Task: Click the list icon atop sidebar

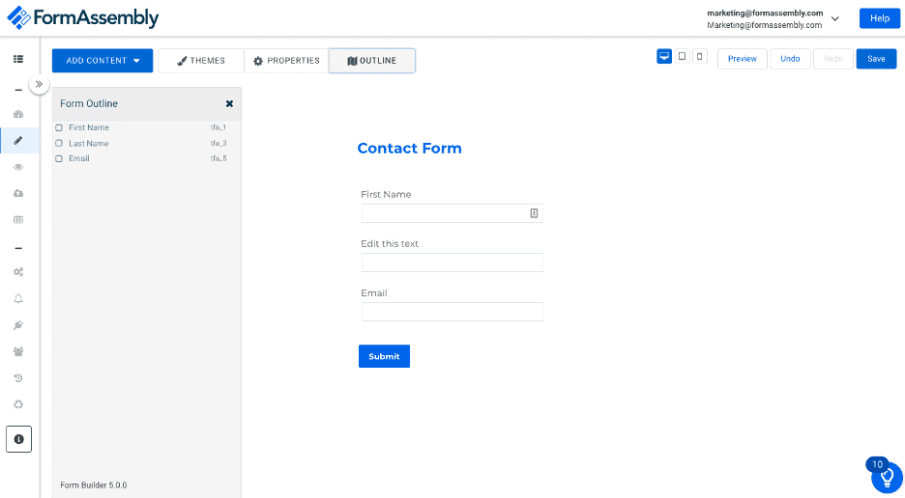Action: [18, 59]
